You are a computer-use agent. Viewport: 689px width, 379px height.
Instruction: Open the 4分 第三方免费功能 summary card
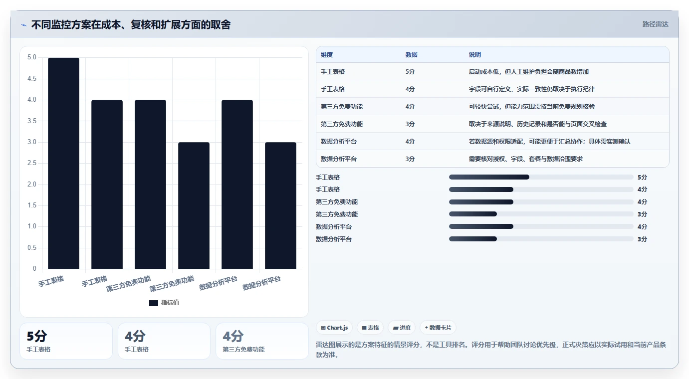(262, 341)
